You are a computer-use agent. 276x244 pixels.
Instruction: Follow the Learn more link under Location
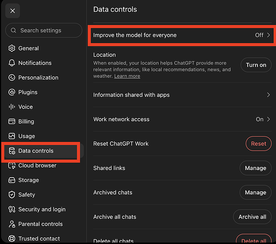(x=127, y=76)
